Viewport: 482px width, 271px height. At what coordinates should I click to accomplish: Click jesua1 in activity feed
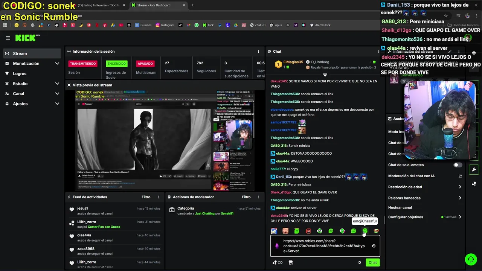pyautogui.click(x=82, y=208)
